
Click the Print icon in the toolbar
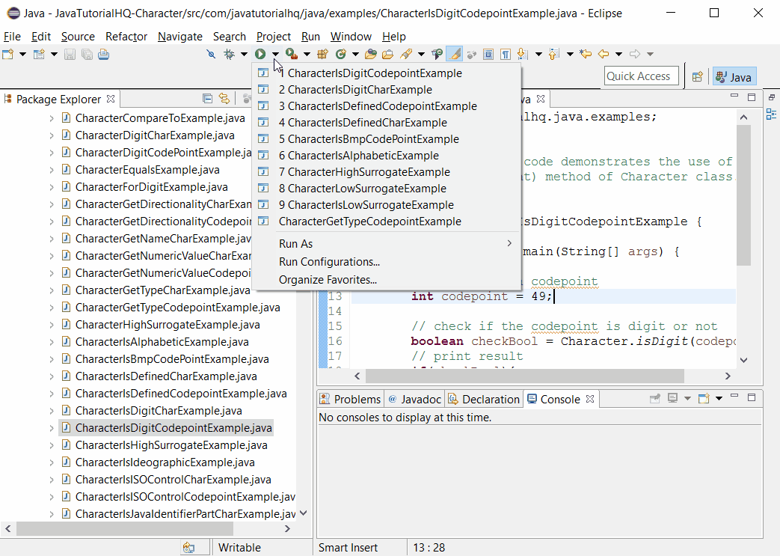tap(102, 54)
